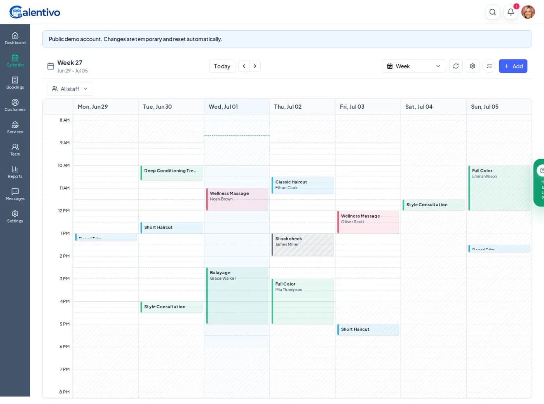Open Noah Brown's Wellness Massage

pyautogui.click(x=237, y=199)
